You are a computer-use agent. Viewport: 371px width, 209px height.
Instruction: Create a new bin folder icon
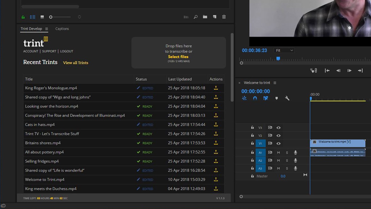tap(205, 17)
